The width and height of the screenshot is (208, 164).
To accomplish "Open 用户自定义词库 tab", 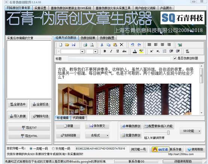I will [145, 8].
